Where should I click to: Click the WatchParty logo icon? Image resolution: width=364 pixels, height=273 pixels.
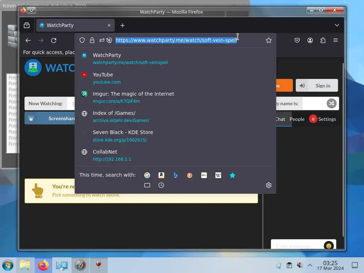point(33,68)
